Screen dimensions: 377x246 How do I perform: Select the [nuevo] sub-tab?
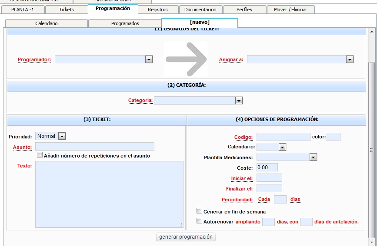(x=200, y=23)
